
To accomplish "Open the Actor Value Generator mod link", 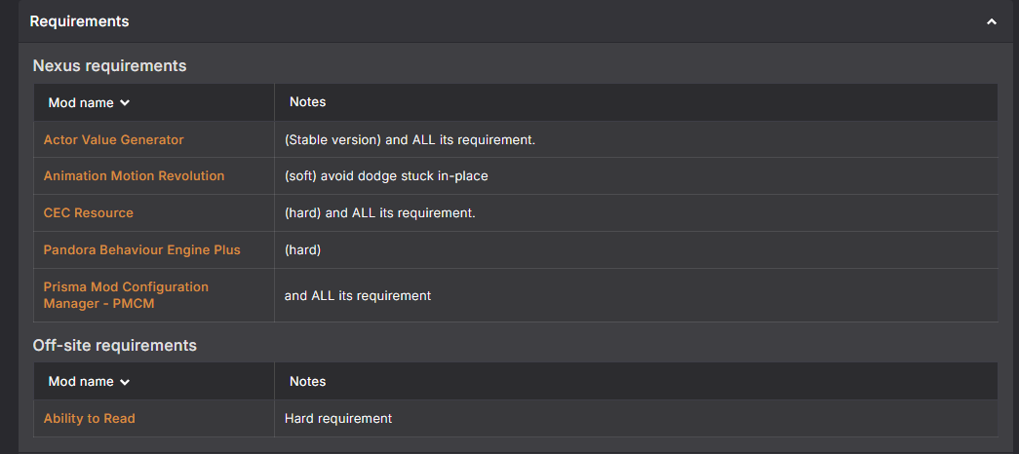I will tap(114, 139).
